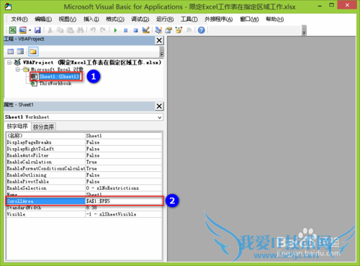Screen dimensions: 360x266
Task: Toggle Design Mode icon
Action: [x=146, y=29]
